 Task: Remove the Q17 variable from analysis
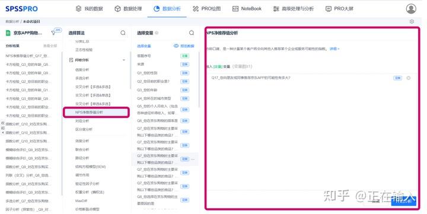pos(409,78)
